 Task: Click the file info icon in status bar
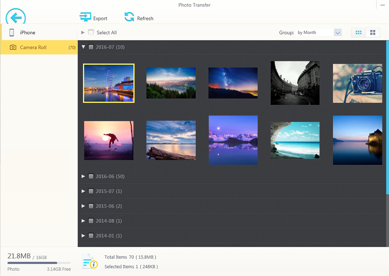pyautogui.click(x=89, y=261)
